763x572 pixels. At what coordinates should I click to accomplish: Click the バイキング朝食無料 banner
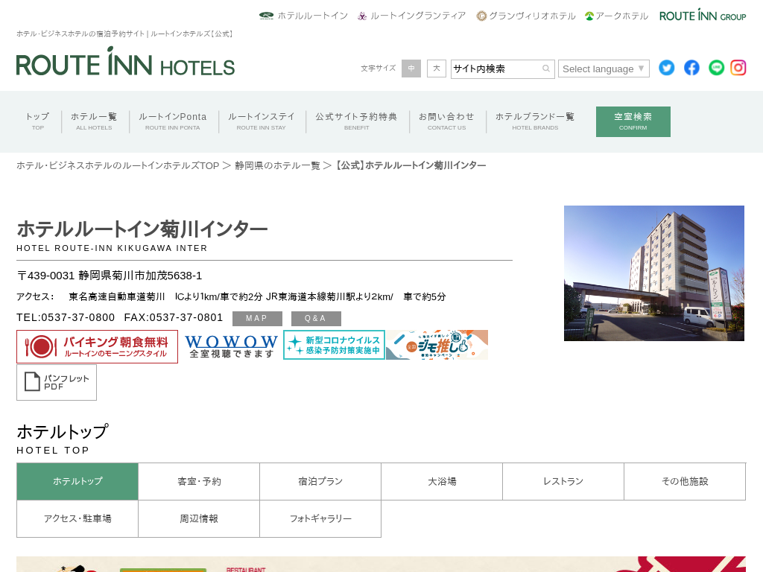pos(98,347)
